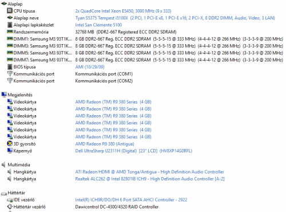Select the 3D gyorsító label
286x212 pixels.
point(25,144)
